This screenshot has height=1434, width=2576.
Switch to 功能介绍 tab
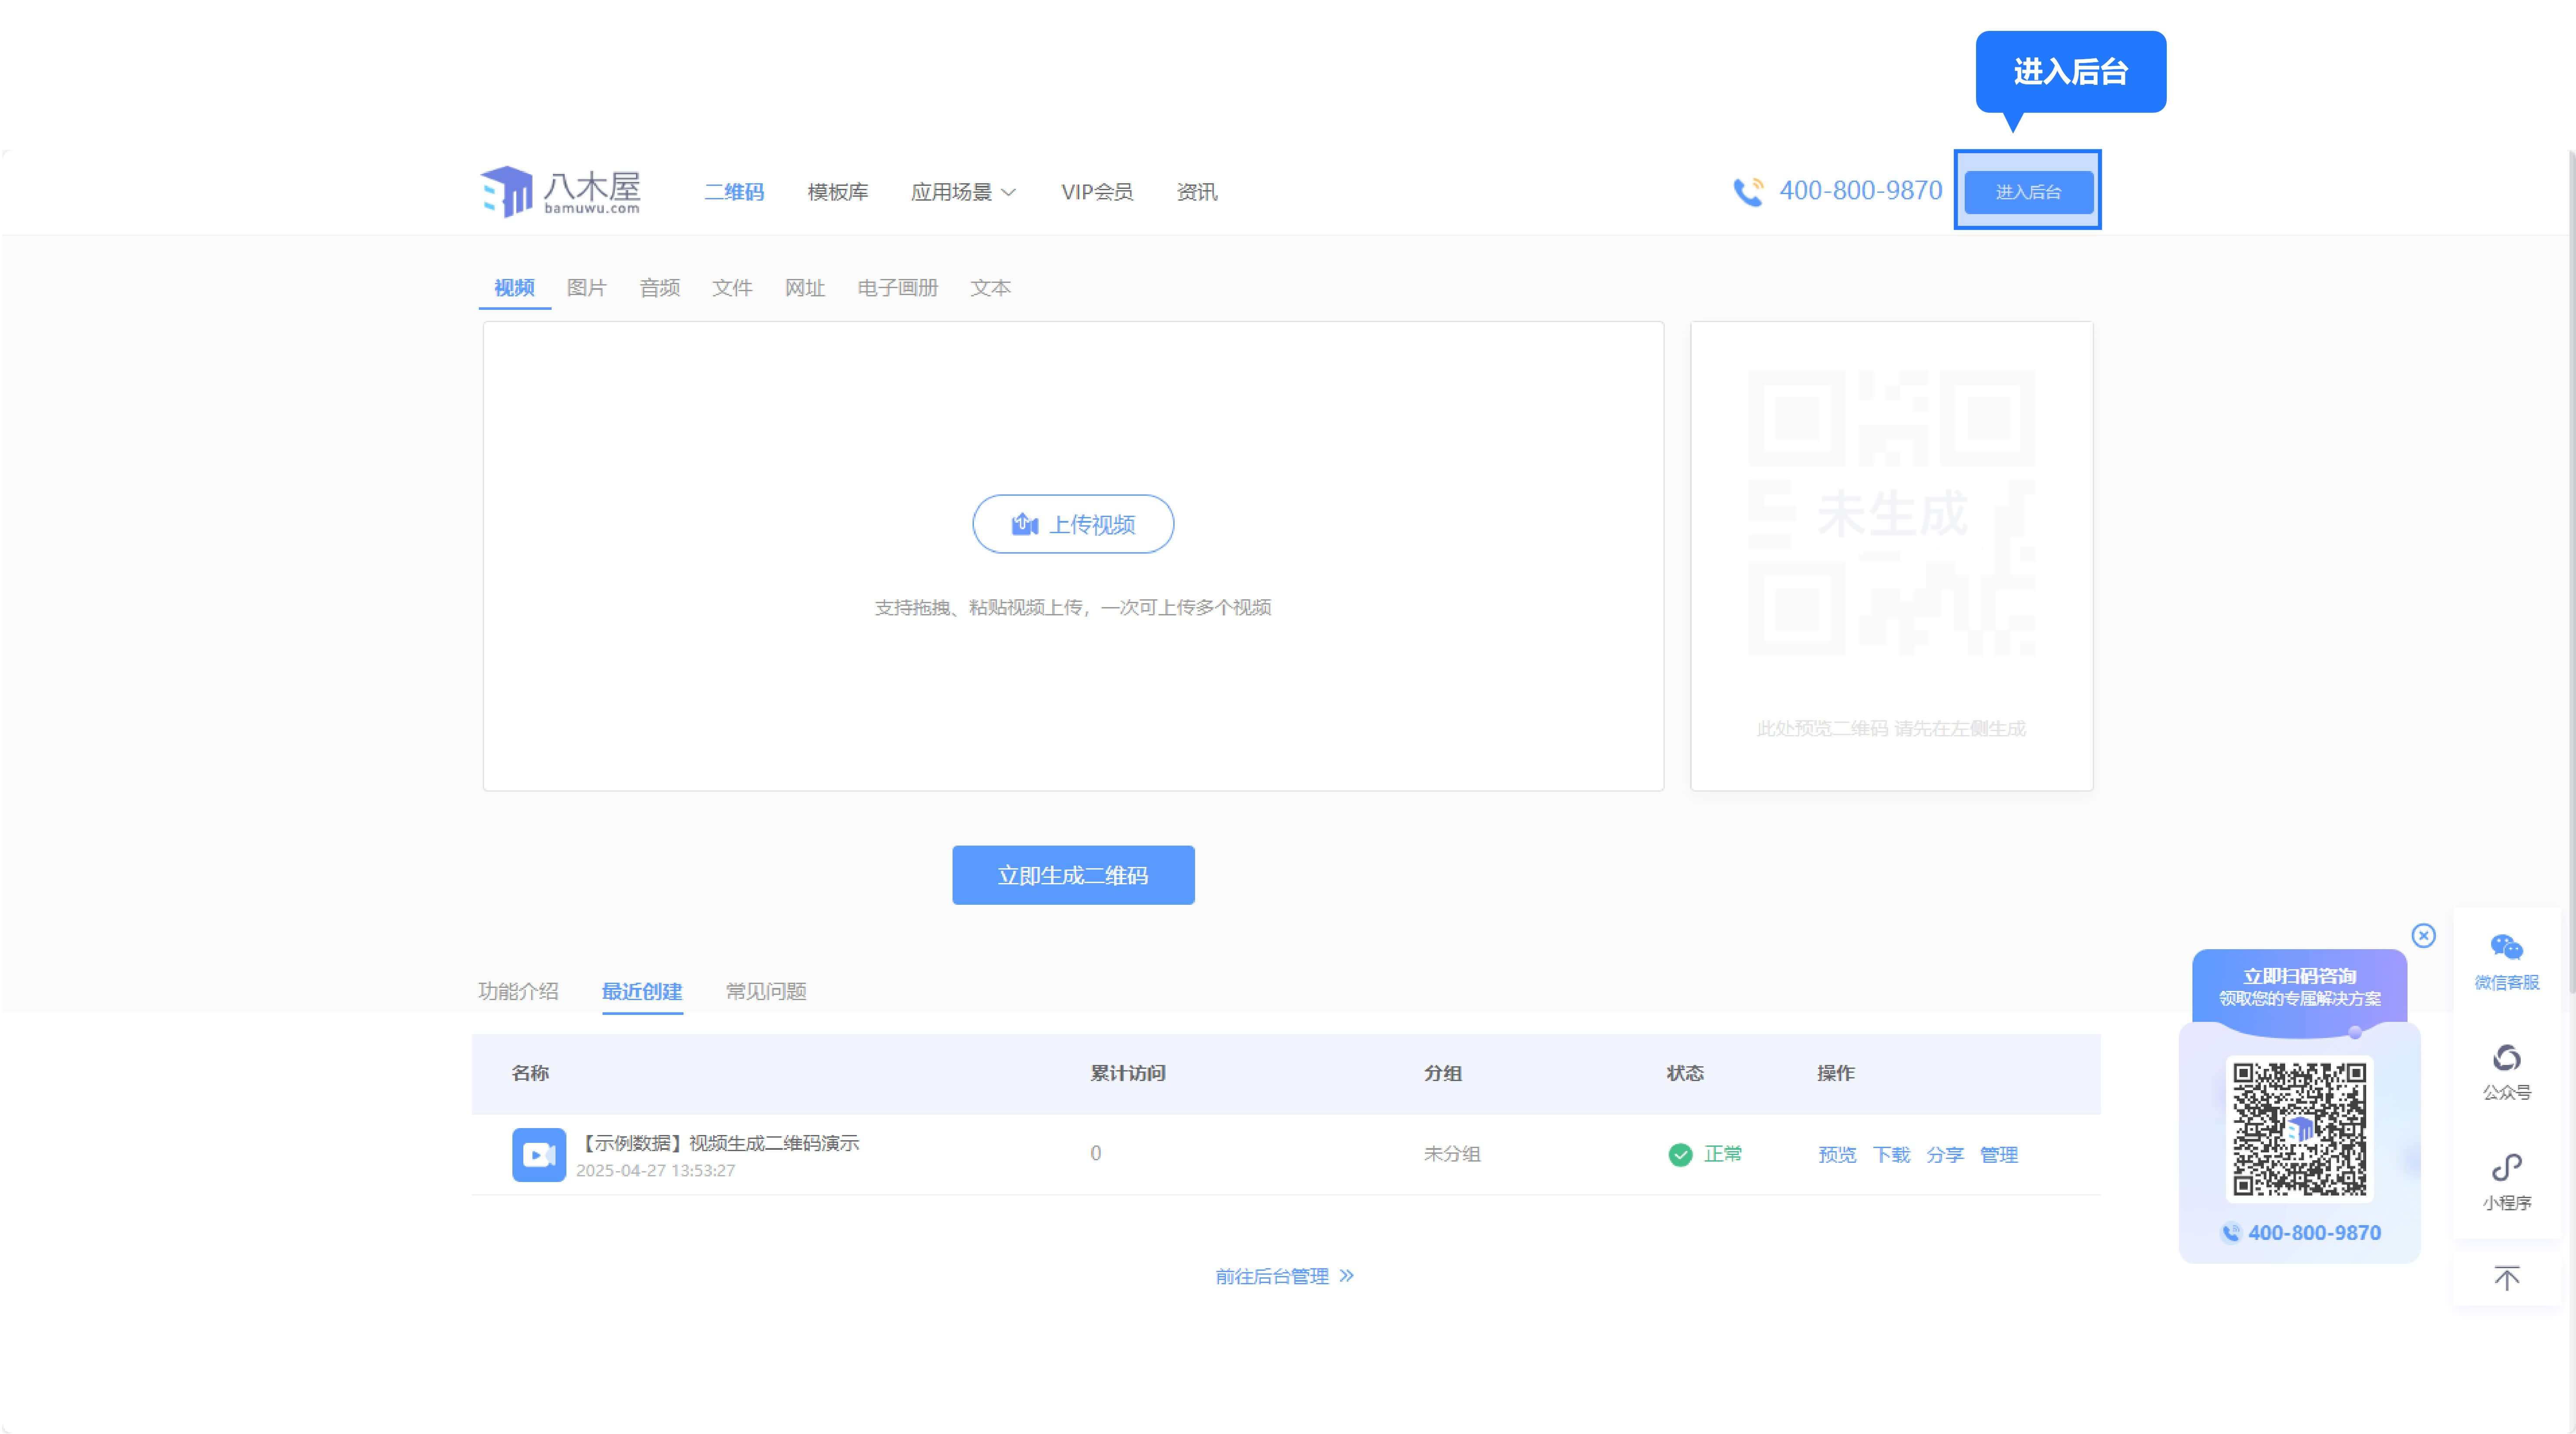point(518,991)
